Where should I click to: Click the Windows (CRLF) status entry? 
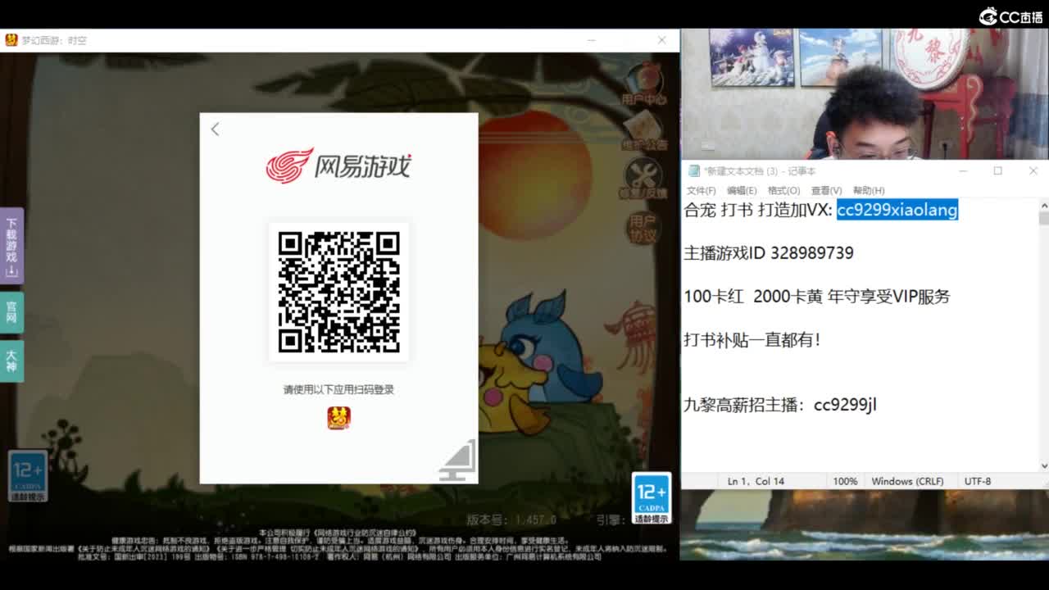(907, 481)
